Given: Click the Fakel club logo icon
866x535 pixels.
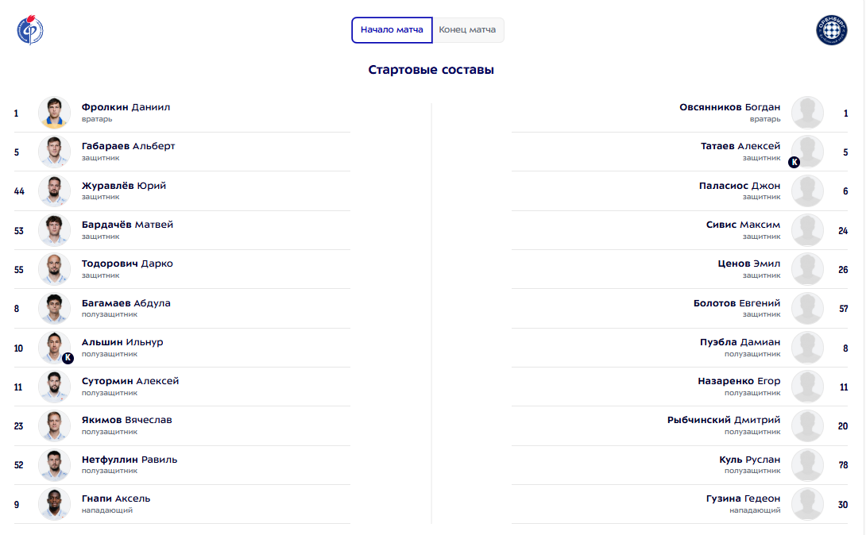Looking at the screenshot, I should (30, 30).
